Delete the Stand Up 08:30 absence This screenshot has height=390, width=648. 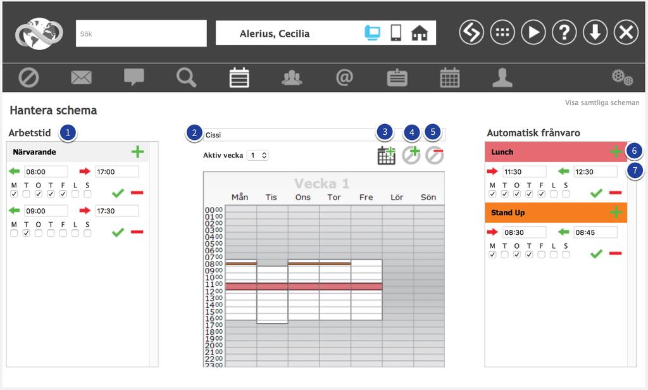615,253
